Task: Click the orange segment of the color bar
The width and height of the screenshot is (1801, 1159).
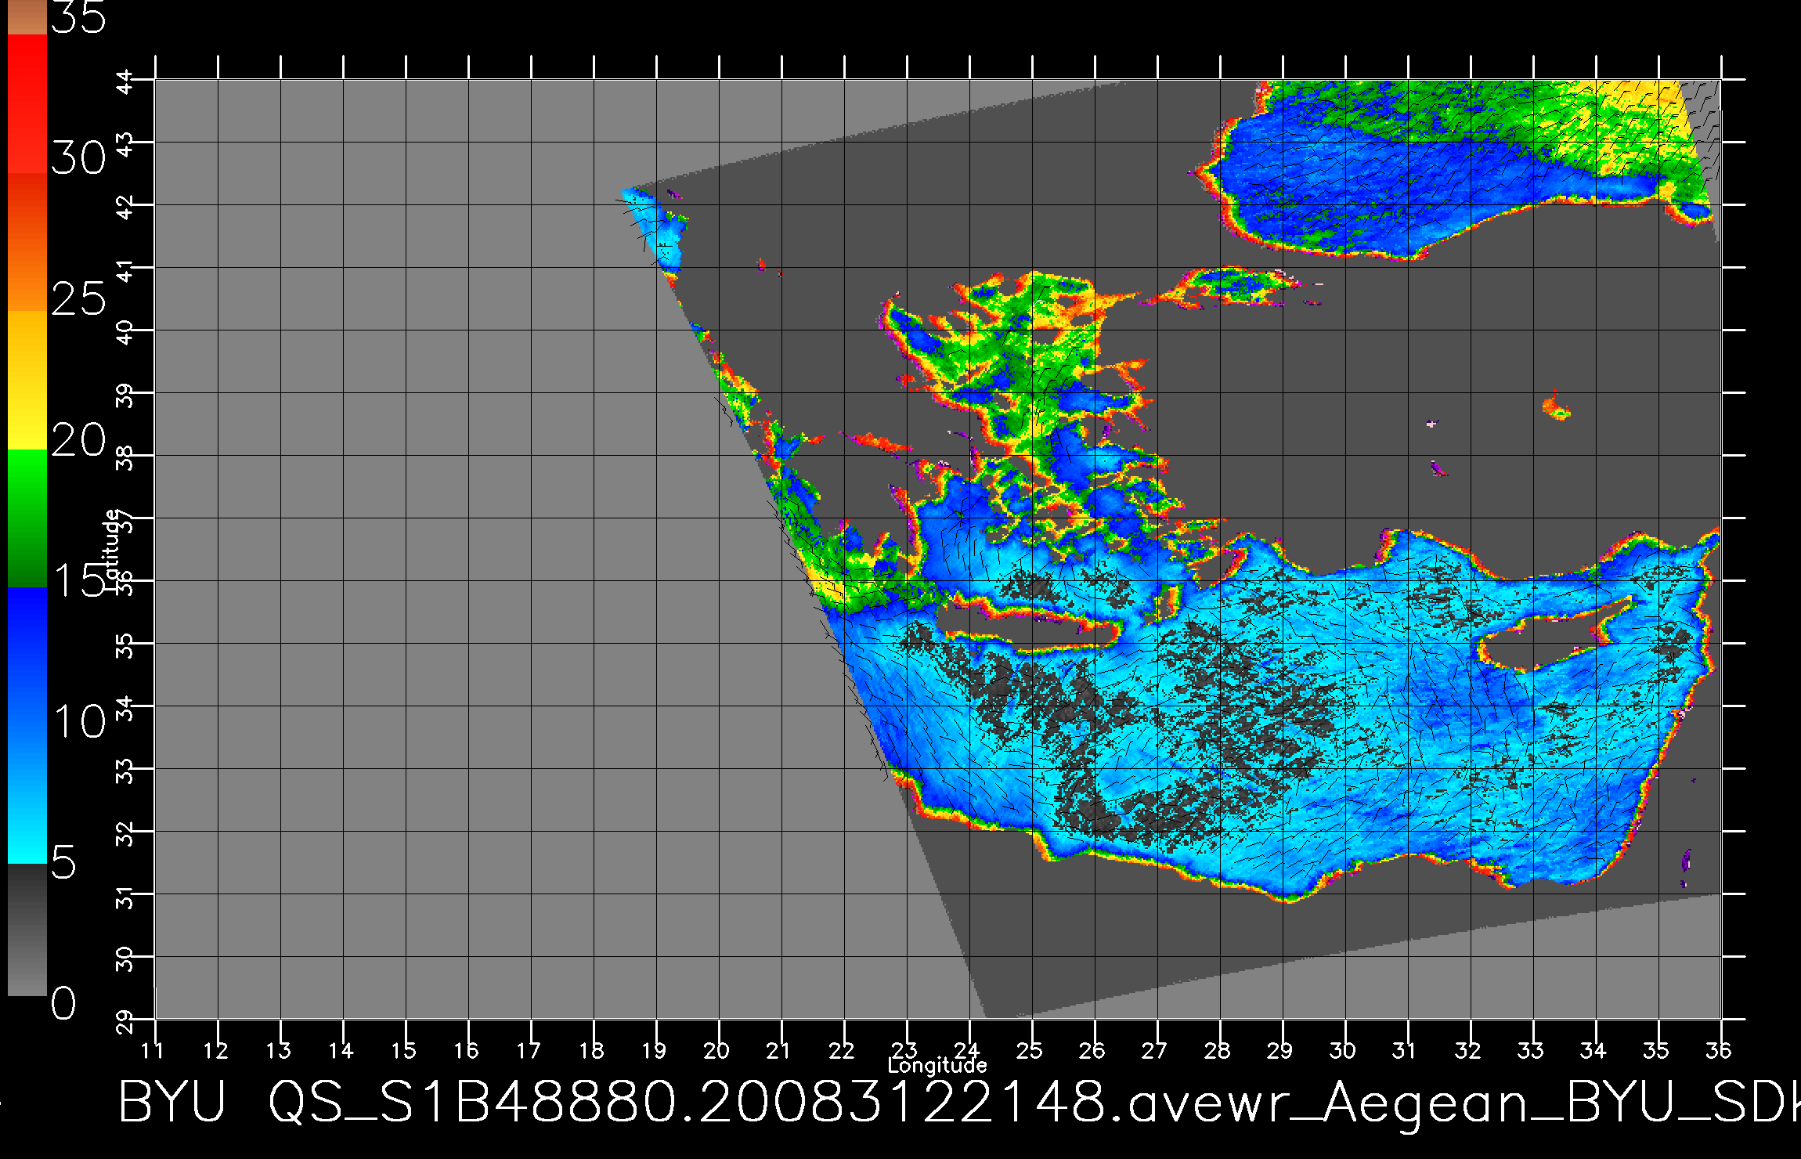Action: (27, 242)
